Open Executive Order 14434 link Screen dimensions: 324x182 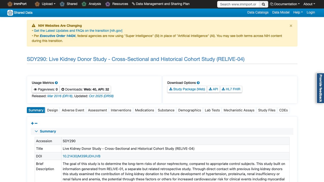coord(58,36)
